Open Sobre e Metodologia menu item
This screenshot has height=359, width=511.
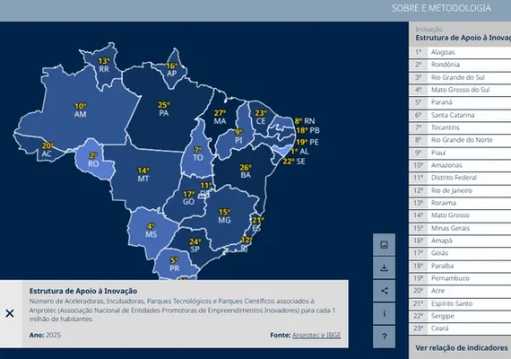pyautogui.click(x=441, y=8)
